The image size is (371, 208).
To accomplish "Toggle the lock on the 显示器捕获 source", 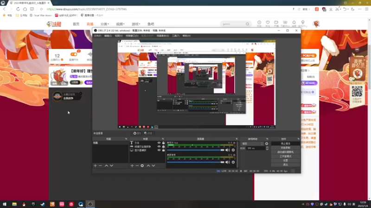I will (163, 150).
